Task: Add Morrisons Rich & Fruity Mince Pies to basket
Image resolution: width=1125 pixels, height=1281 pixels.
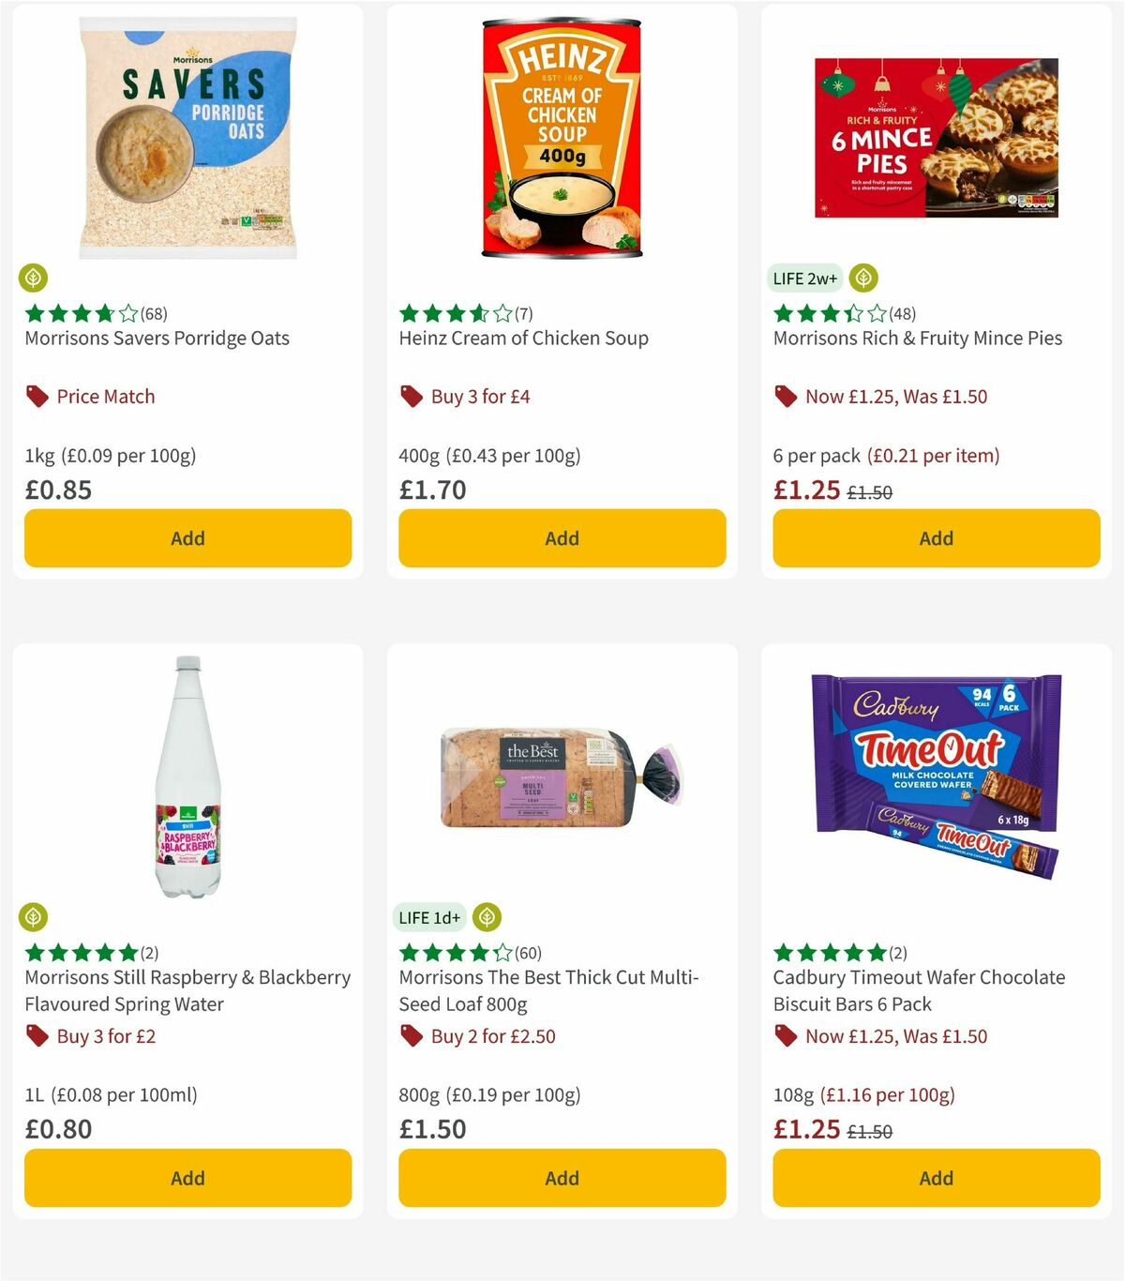Action: (936, 538)
